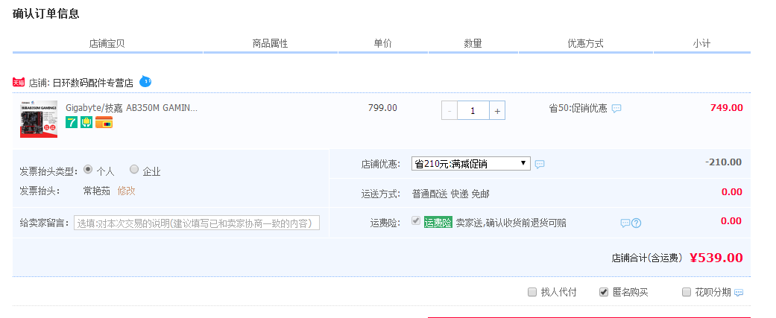Open the Gigabyte motherboard product thumbnail

click(x=39, y=119)
